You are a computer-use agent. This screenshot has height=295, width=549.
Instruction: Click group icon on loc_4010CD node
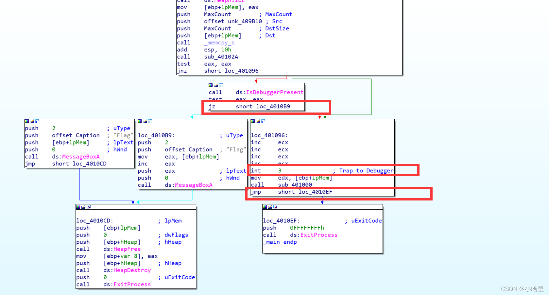click(89, 207)
